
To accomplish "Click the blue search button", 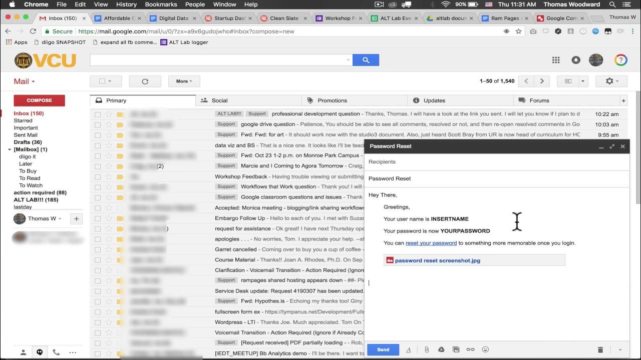I will click(x=366, y=60).
